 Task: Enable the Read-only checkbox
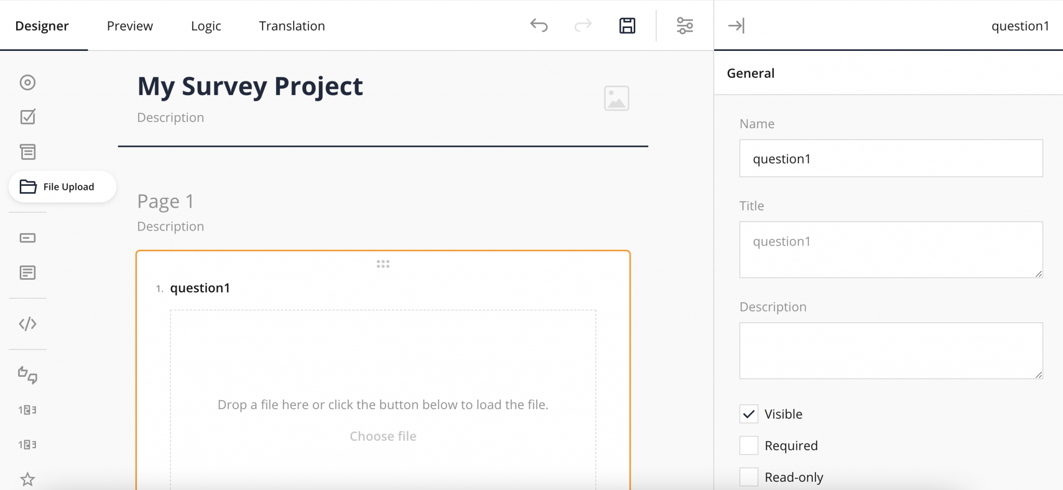(749, 476)
